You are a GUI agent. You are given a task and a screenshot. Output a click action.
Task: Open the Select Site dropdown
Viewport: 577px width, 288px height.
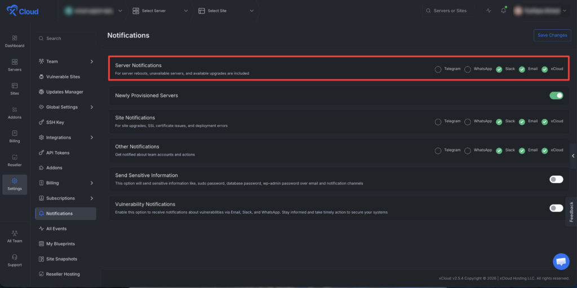click(x=227, y=11)
